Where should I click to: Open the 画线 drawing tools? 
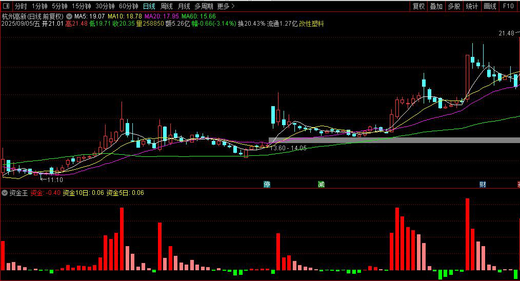click(x=490, y=7)
